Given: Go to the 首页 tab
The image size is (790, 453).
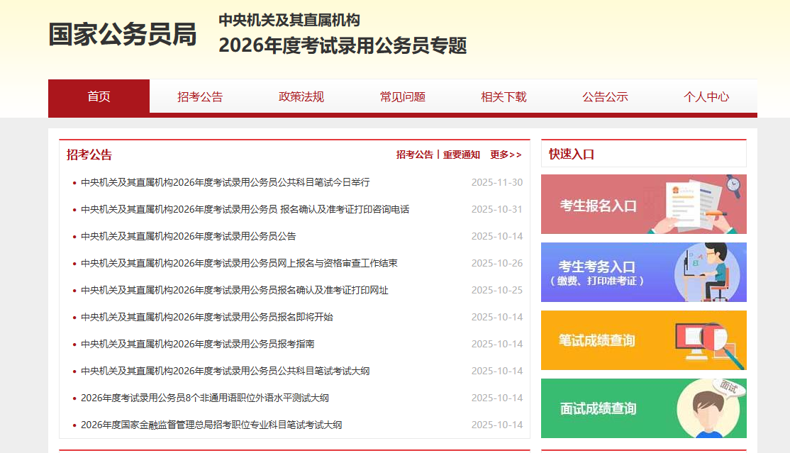Looking at the screenshot, I should 99,97.
